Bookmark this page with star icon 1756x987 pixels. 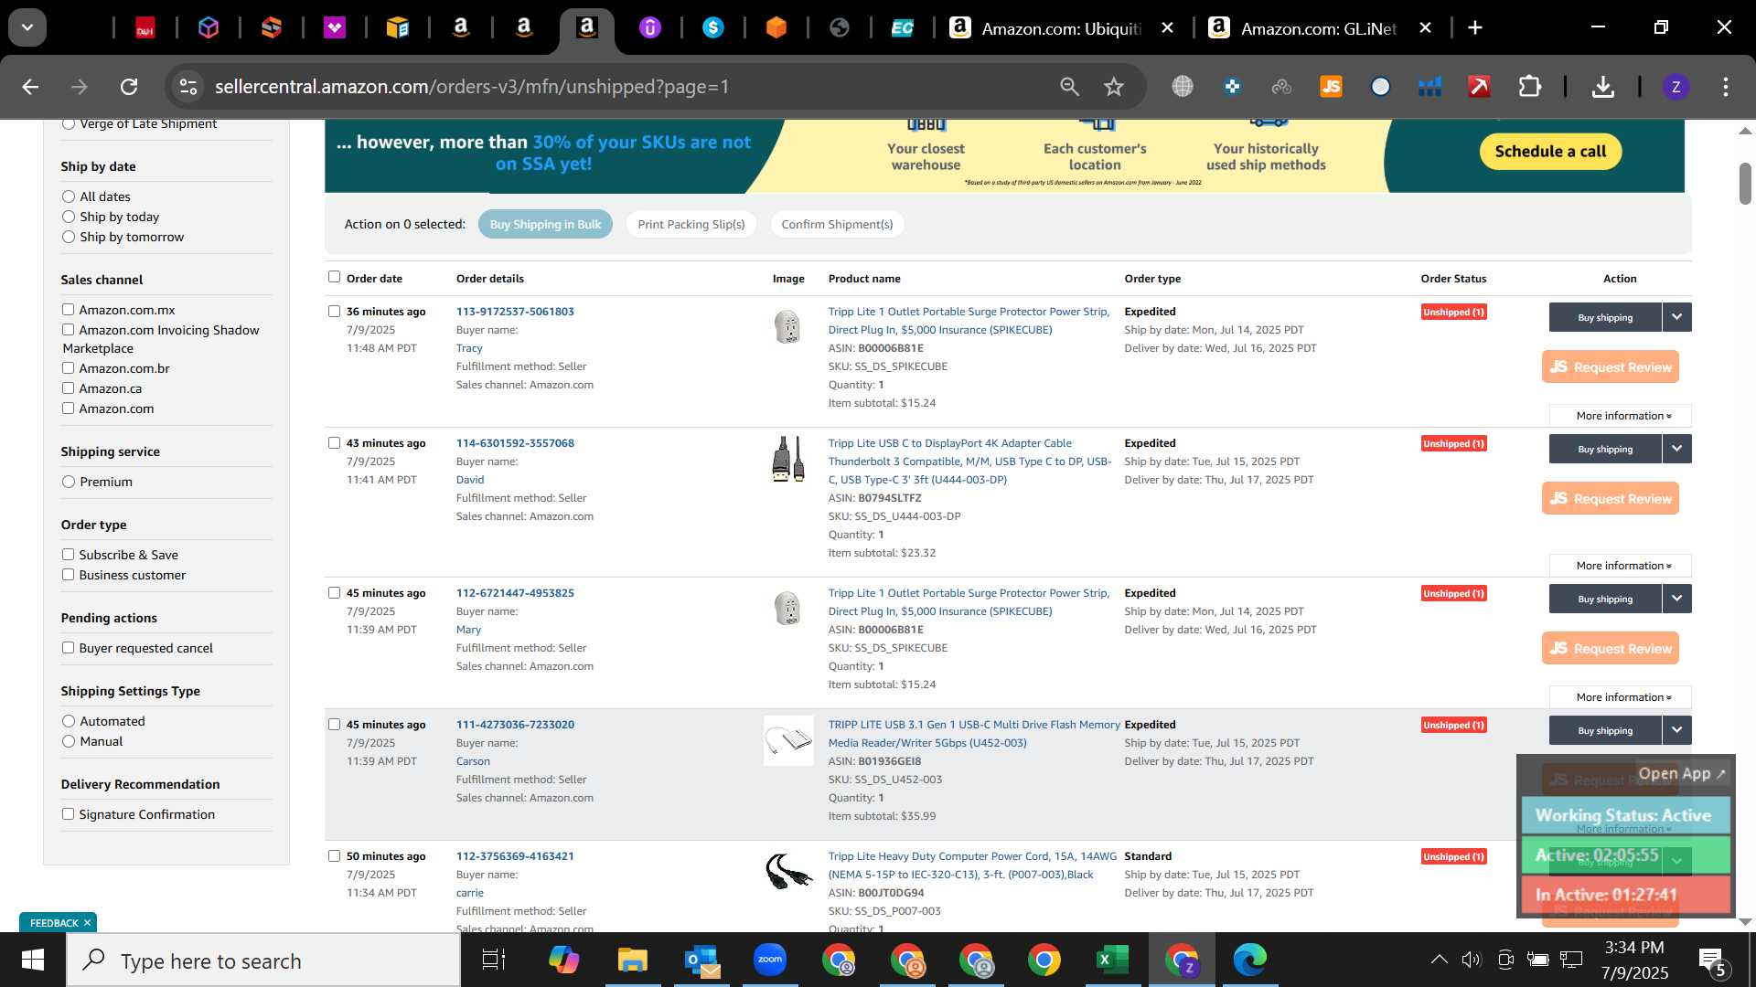pos(1113,87)
